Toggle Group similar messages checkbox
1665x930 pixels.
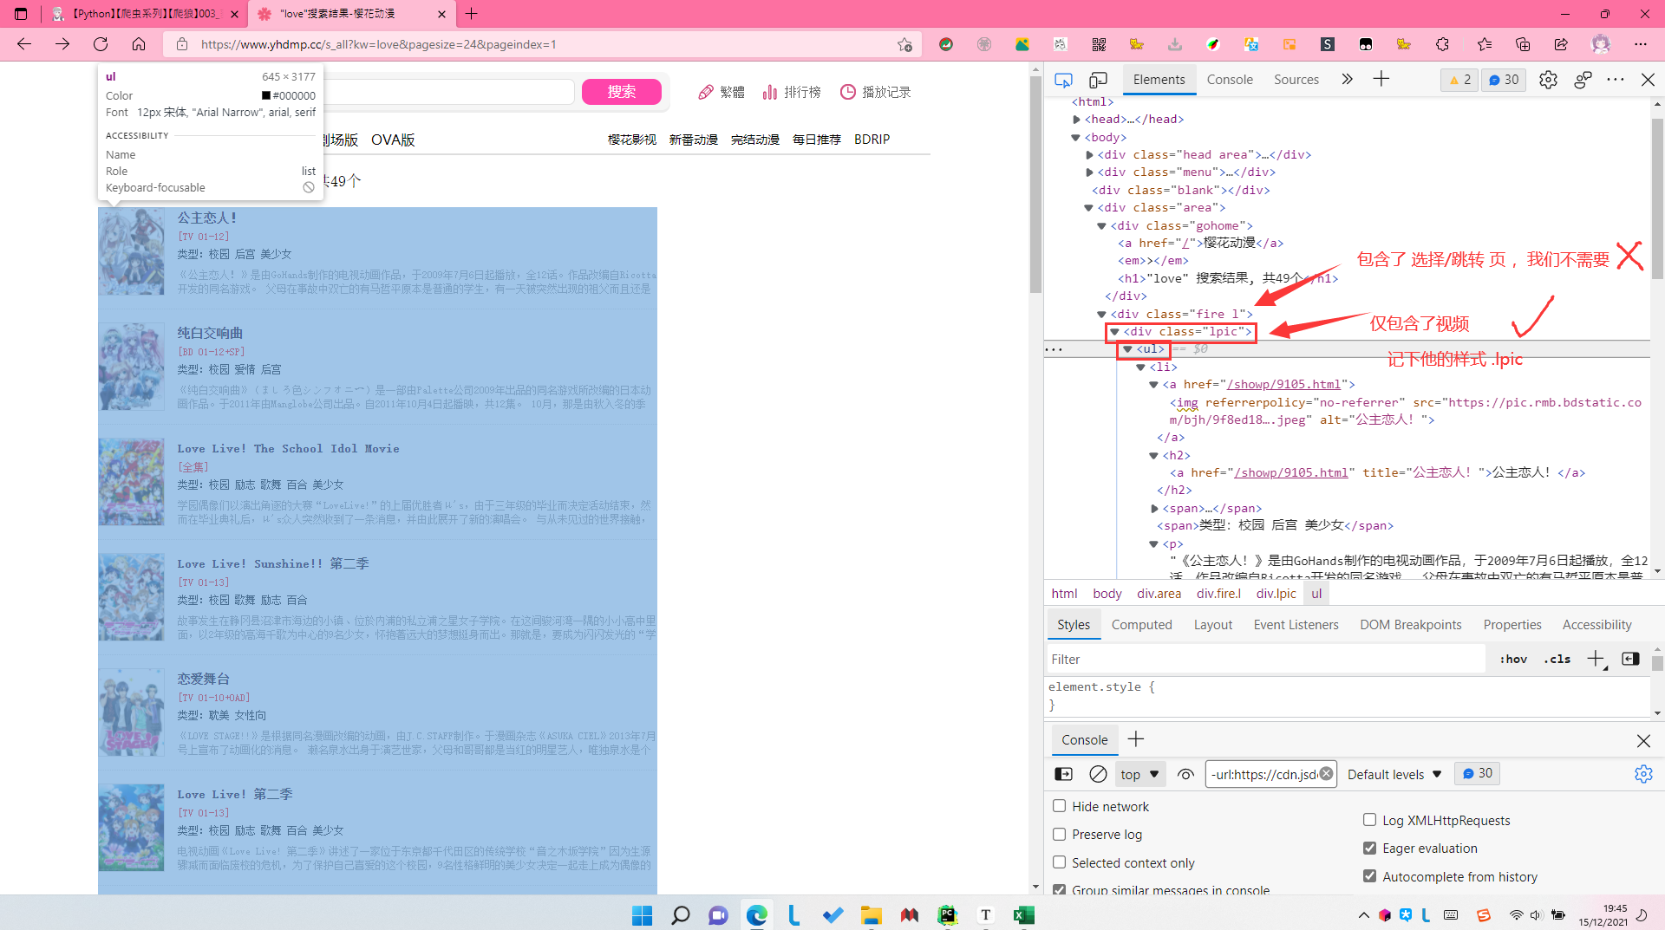[x=1059, y=890]
